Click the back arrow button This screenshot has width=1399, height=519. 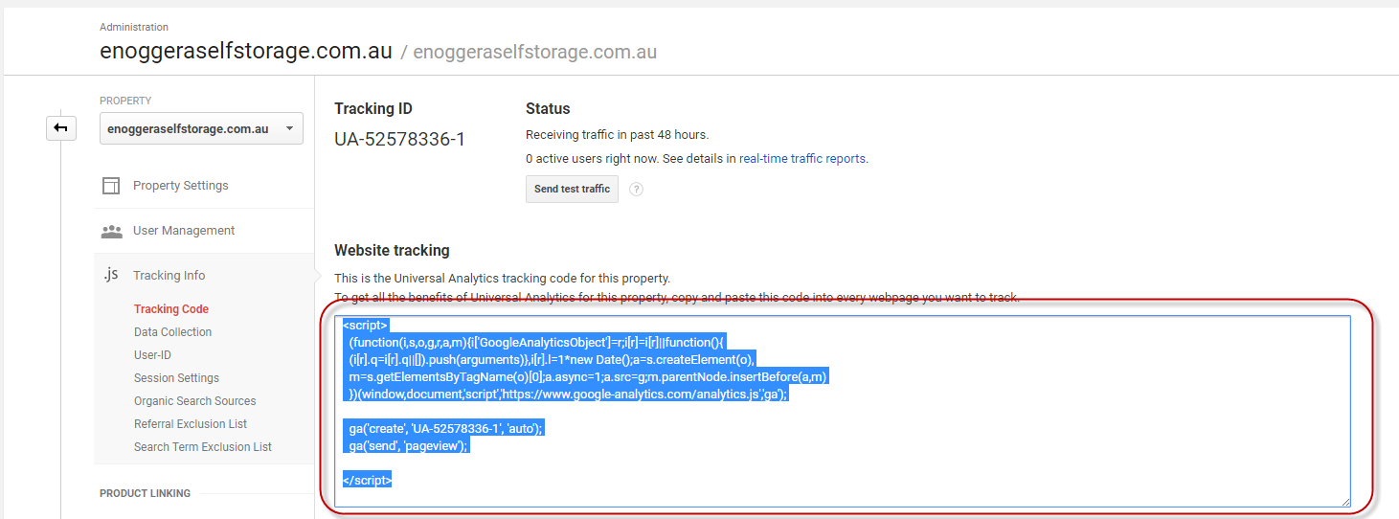[61, 127]
